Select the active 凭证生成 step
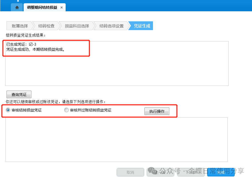Viewport: 252px width, 181px height. click(142, 26)
